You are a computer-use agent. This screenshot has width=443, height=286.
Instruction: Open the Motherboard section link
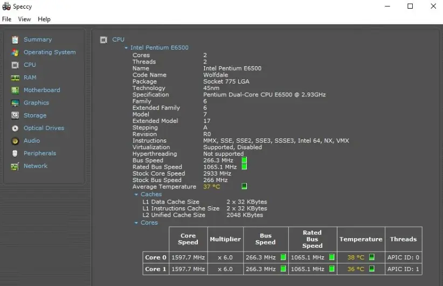click(x=42, y=90)
